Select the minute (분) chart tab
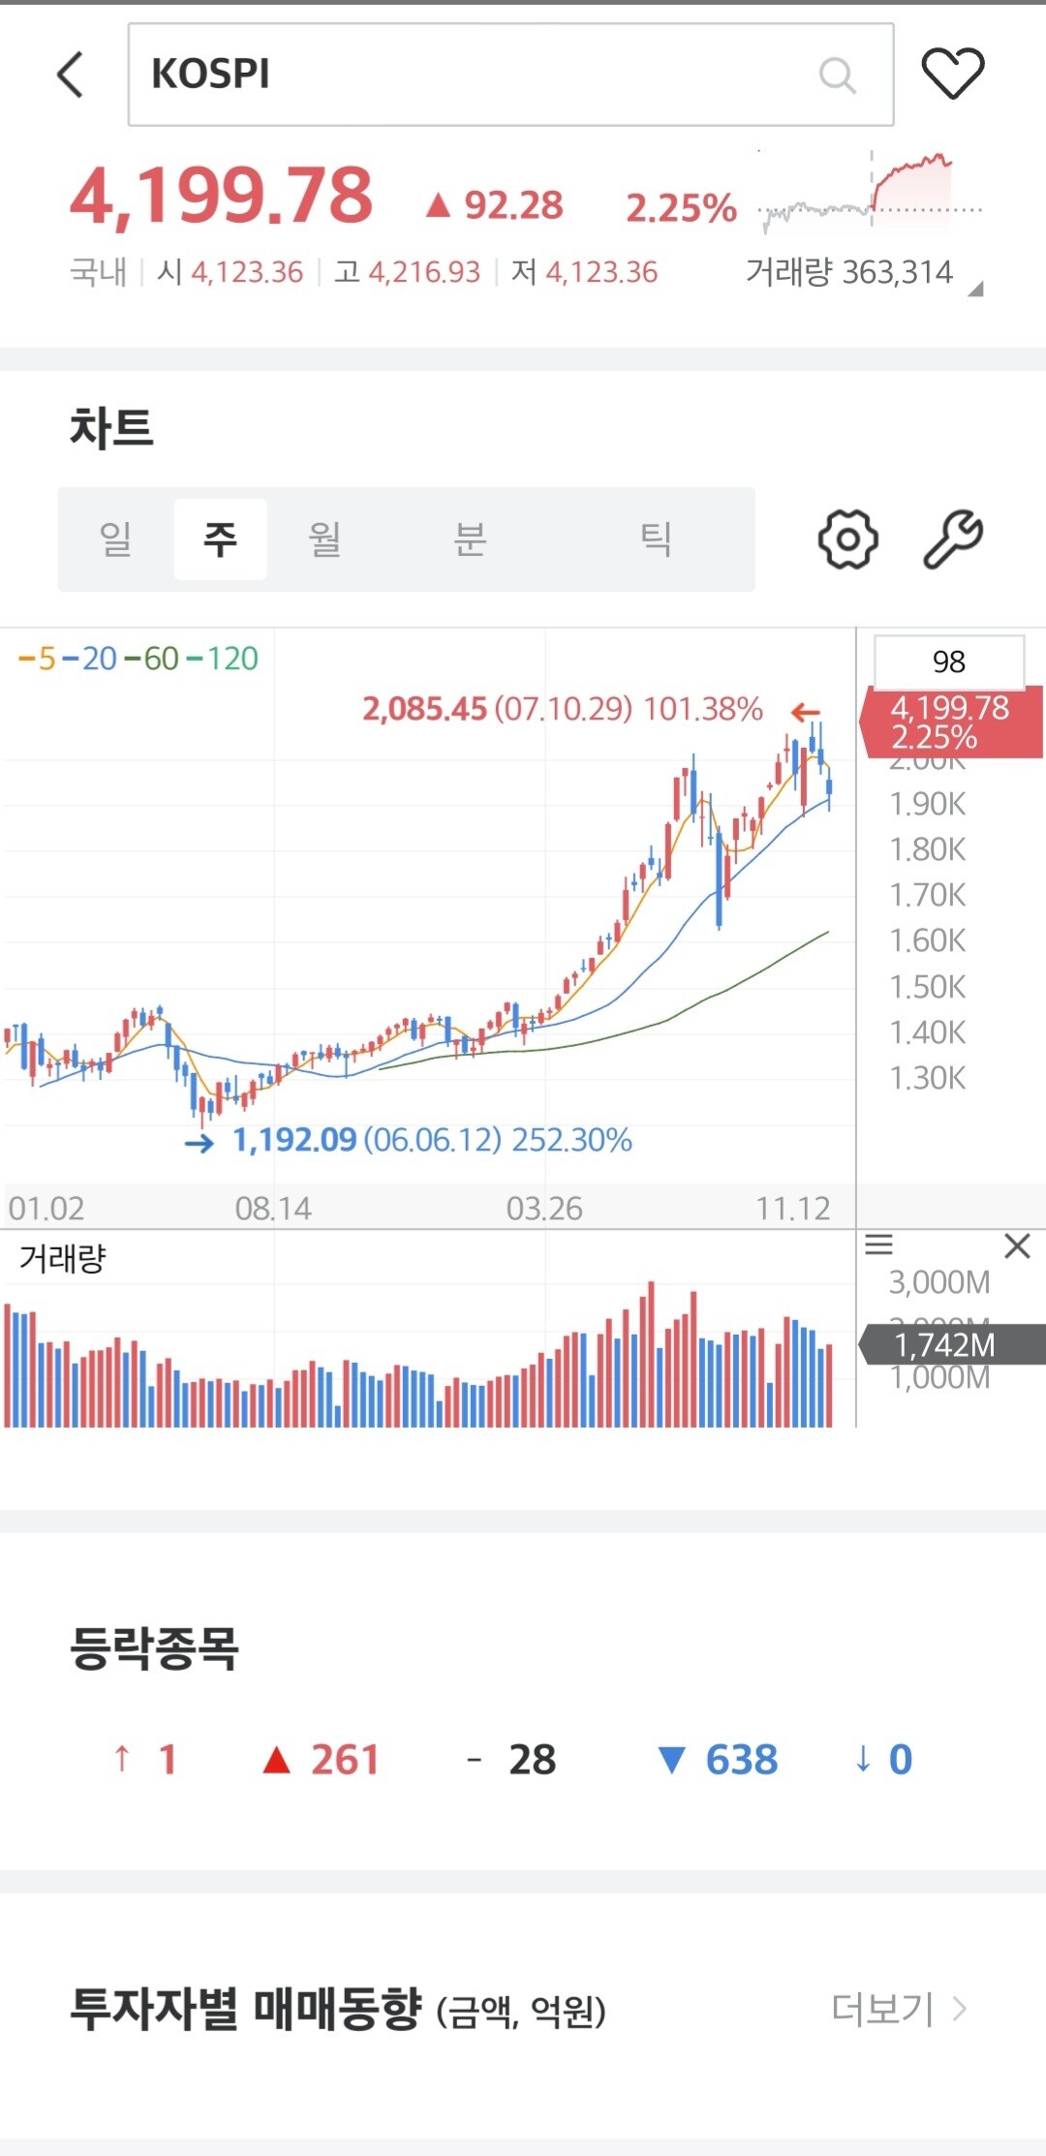 pyautogui.click(x=470, y=539)
